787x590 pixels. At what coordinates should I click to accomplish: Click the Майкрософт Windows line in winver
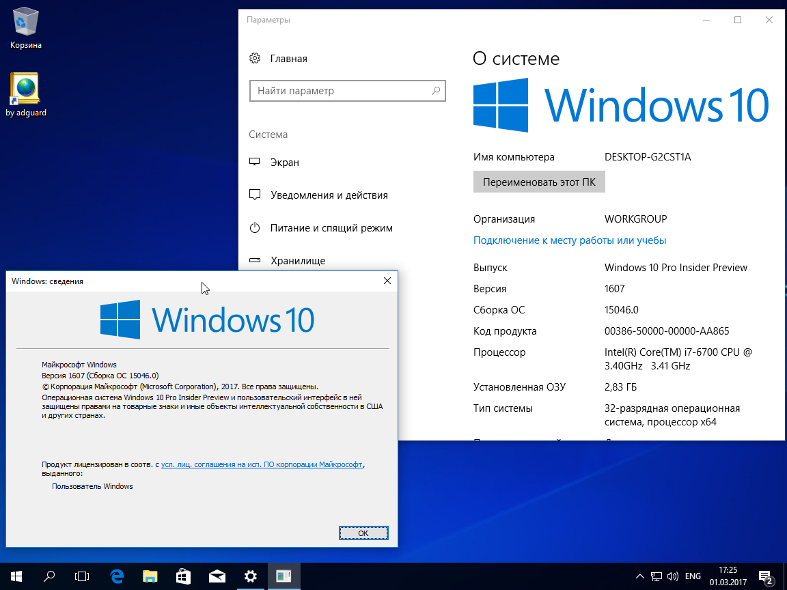[x=79, y=365]
